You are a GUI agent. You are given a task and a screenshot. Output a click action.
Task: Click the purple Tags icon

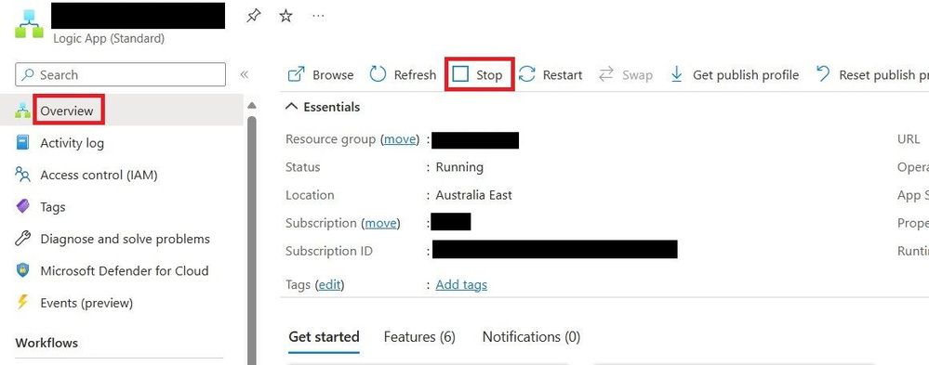[22, 206]
